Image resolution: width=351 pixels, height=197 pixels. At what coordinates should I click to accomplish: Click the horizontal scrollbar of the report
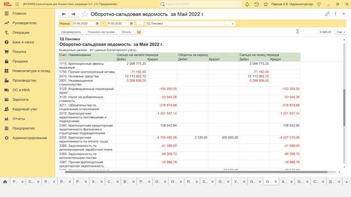point(196,172)
